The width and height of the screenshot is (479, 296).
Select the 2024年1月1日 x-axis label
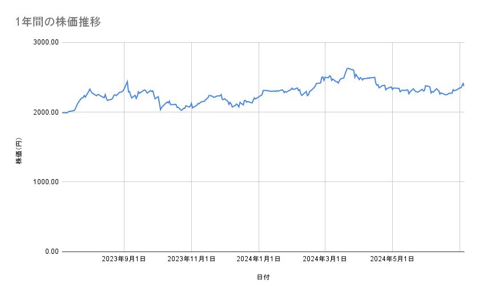[259, 259]
